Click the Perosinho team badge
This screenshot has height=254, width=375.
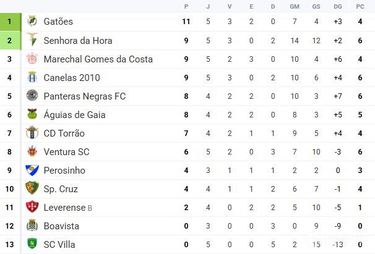click(32, 171)
